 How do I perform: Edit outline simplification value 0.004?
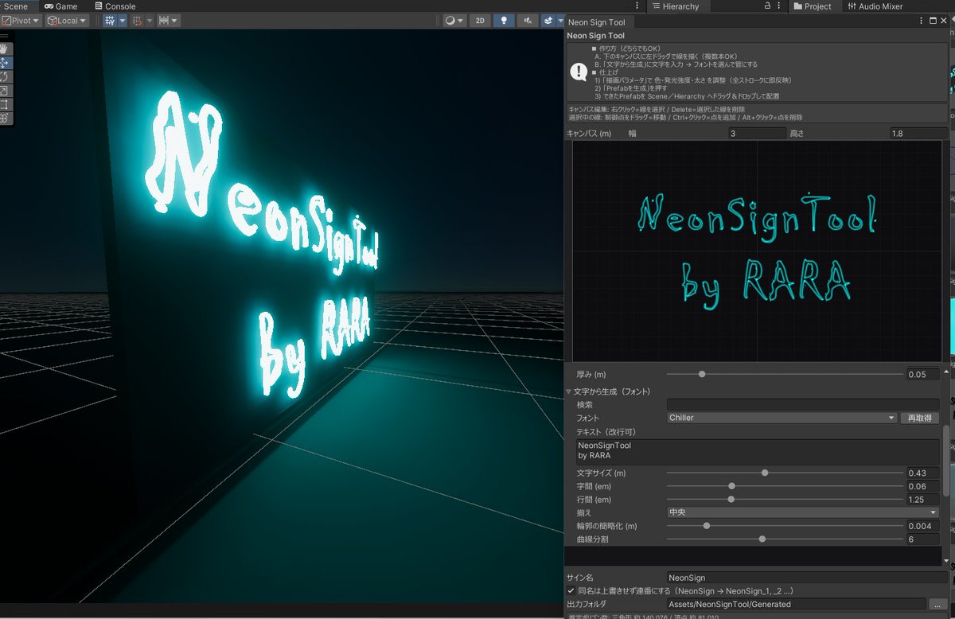[x=922, y=526]
